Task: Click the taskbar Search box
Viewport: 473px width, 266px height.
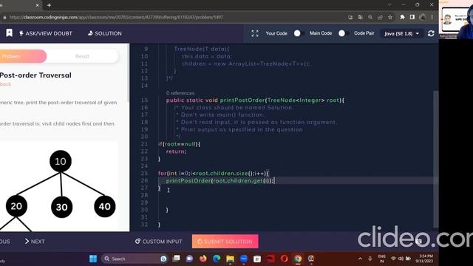Action: pyautogui.click(x=135, y=259)
